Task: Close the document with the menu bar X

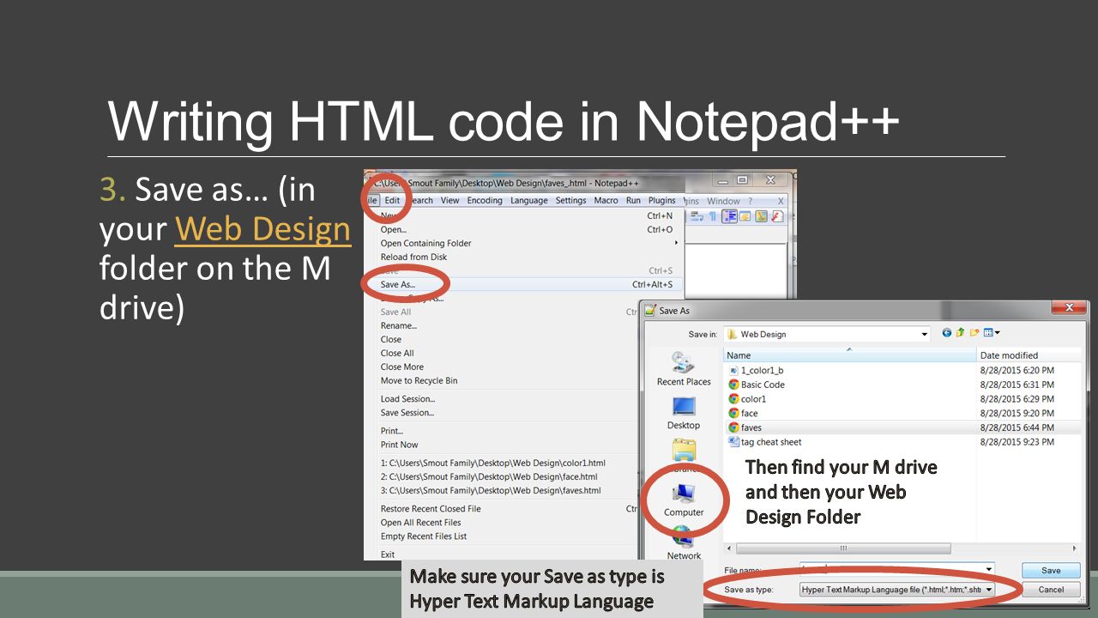Action: click(x=780, y=201)
